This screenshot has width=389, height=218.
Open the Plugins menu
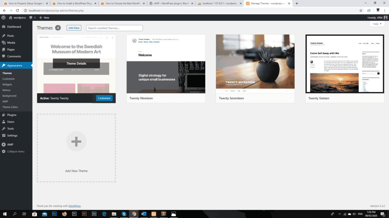12,115
